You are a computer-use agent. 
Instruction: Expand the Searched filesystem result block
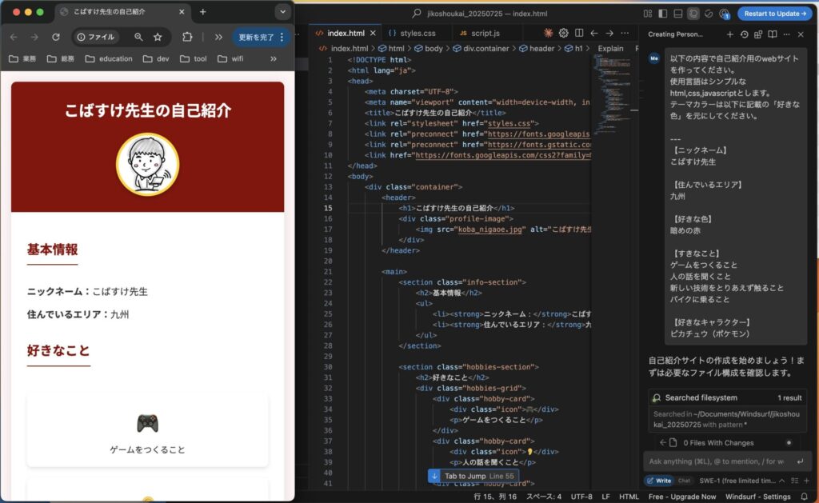click(x=726, y=398)
